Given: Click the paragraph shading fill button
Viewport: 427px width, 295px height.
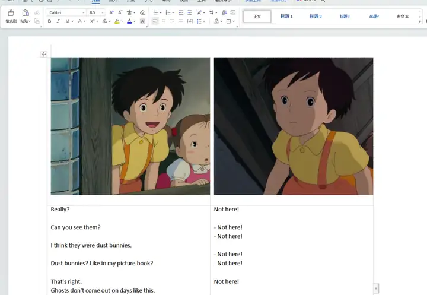Looking at the screenshot, I should coord(216,21).
